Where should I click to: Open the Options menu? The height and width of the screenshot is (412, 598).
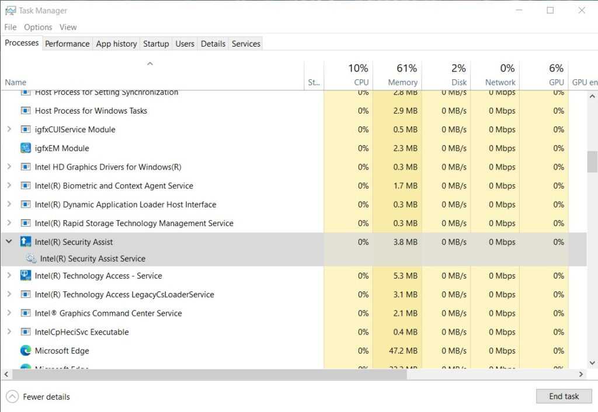pyautogui.click(x=38, y=27)
